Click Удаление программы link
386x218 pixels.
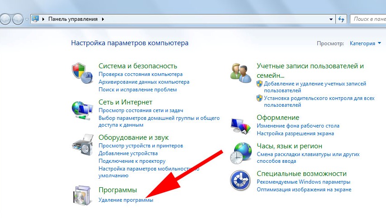tap(126, 200)
